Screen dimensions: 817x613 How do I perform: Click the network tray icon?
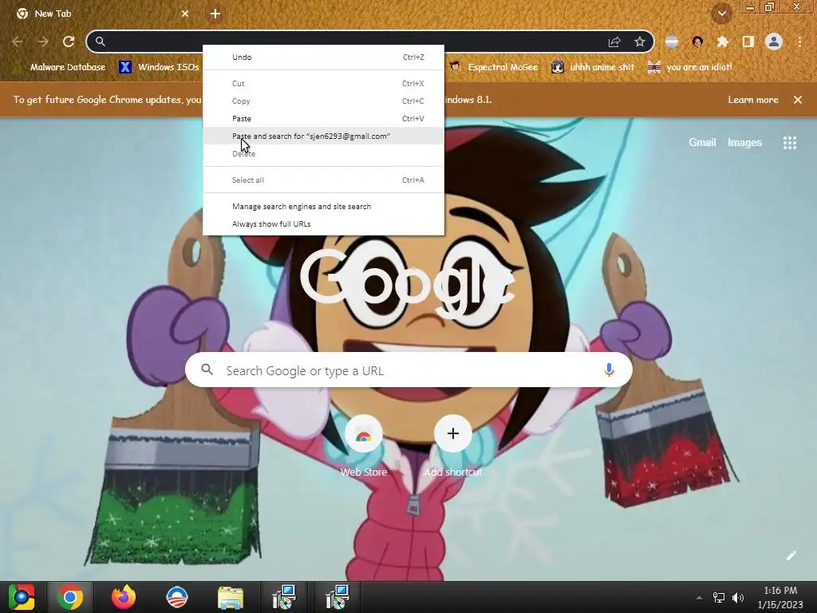[x=719, y=598]
